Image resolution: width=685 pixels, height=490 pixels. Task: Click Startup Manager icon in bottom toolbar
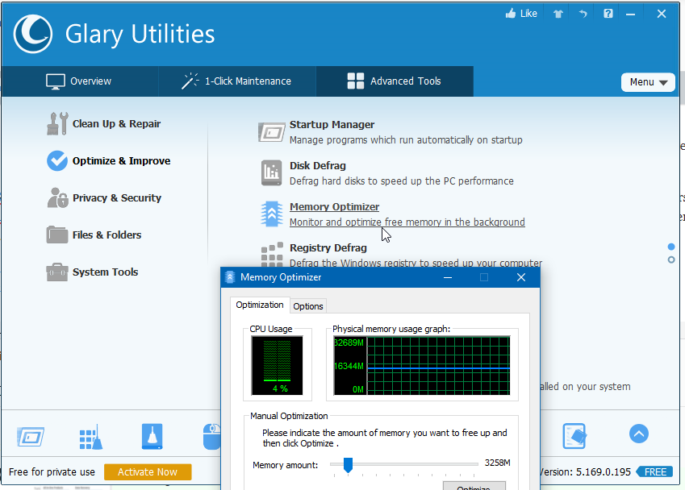tap(31, 436)
